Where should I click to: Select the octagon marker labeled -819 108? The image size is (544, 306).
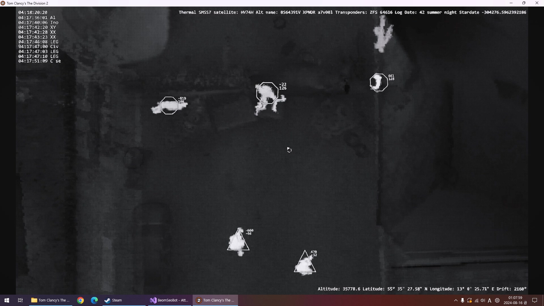tap(169, 106)
